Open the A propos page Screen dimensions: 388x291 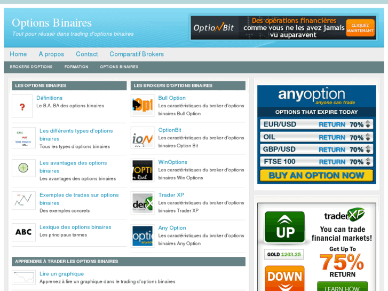[x=51, y=54]
